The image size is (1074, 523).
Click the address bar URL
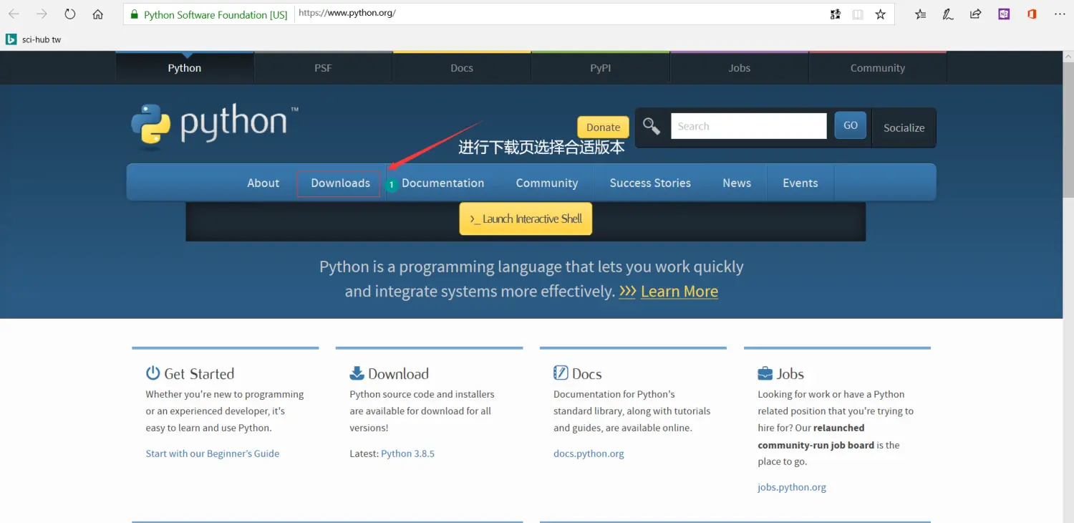347,14
